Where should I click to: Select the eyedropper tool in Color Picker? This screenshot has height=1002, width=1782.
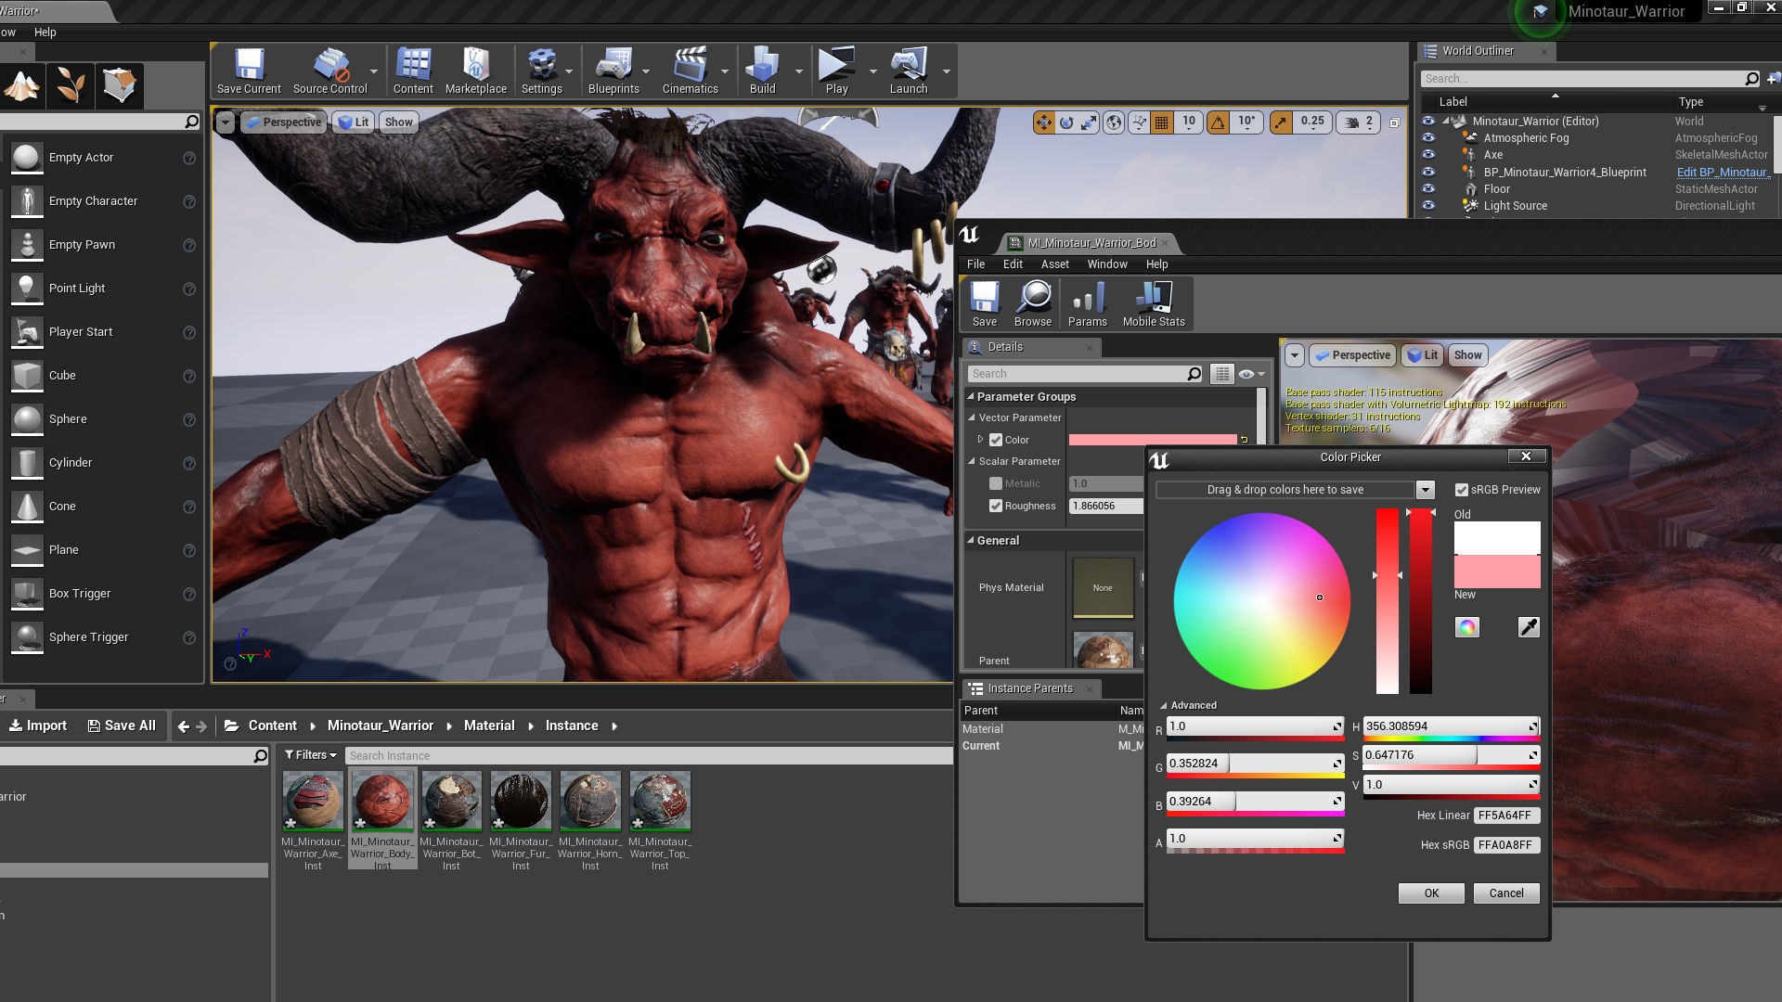pyautogui.click(x=1529, y=627)
